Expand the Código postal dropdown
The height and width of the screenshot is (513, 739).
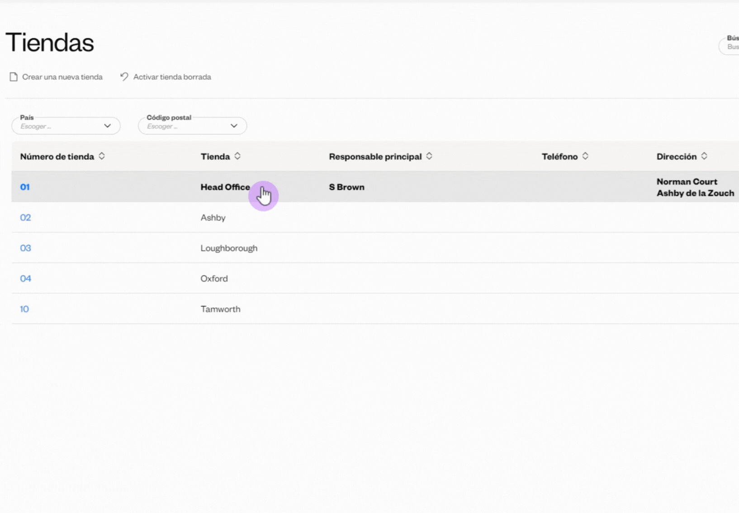(192, 126)
